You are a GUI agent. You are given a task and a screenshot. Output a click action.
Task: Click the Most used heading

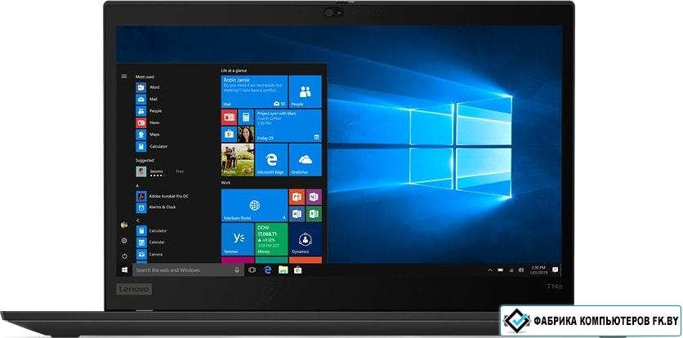click(145, 77)
